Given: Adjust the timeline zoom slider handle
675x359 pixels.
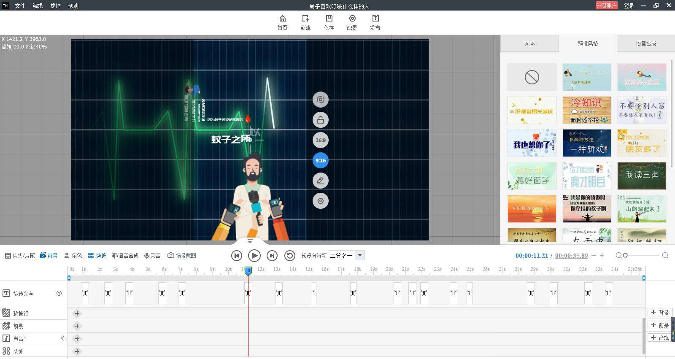Looking at the screenshot, I should pyautogui.click(x=625, y=255).
